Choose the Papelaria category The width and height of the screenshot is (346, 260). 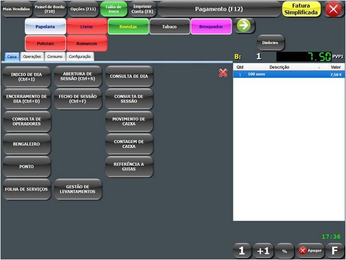(45, 26)
